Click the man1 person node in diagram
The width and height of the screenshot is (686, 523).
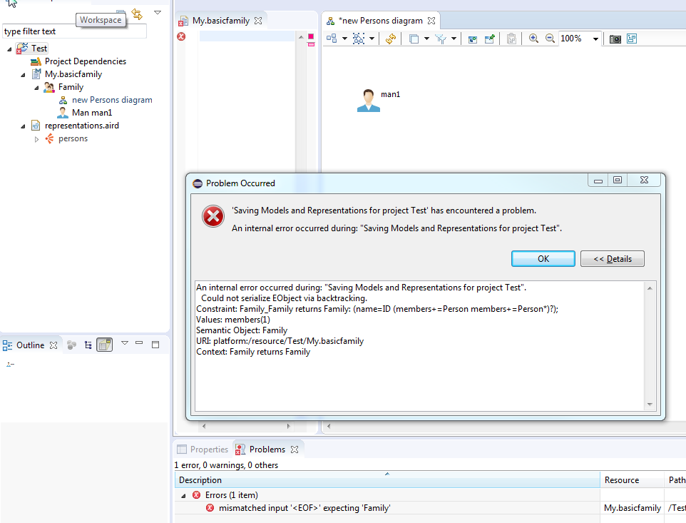coord(369,101)
